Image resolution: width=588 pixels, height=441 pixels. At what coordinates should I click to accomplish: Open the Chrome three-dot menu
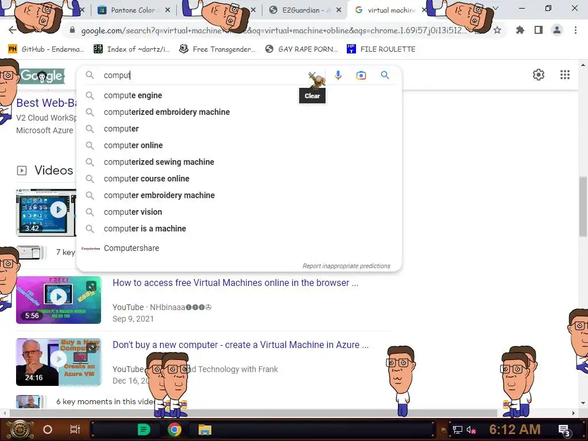tap(575, 30)
